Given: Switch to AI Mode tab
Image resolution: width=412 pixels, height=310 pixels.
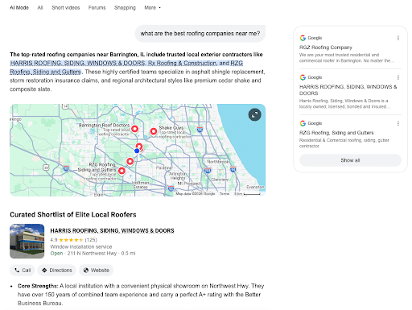Looking at the screenshot, I should click(19, 8).
